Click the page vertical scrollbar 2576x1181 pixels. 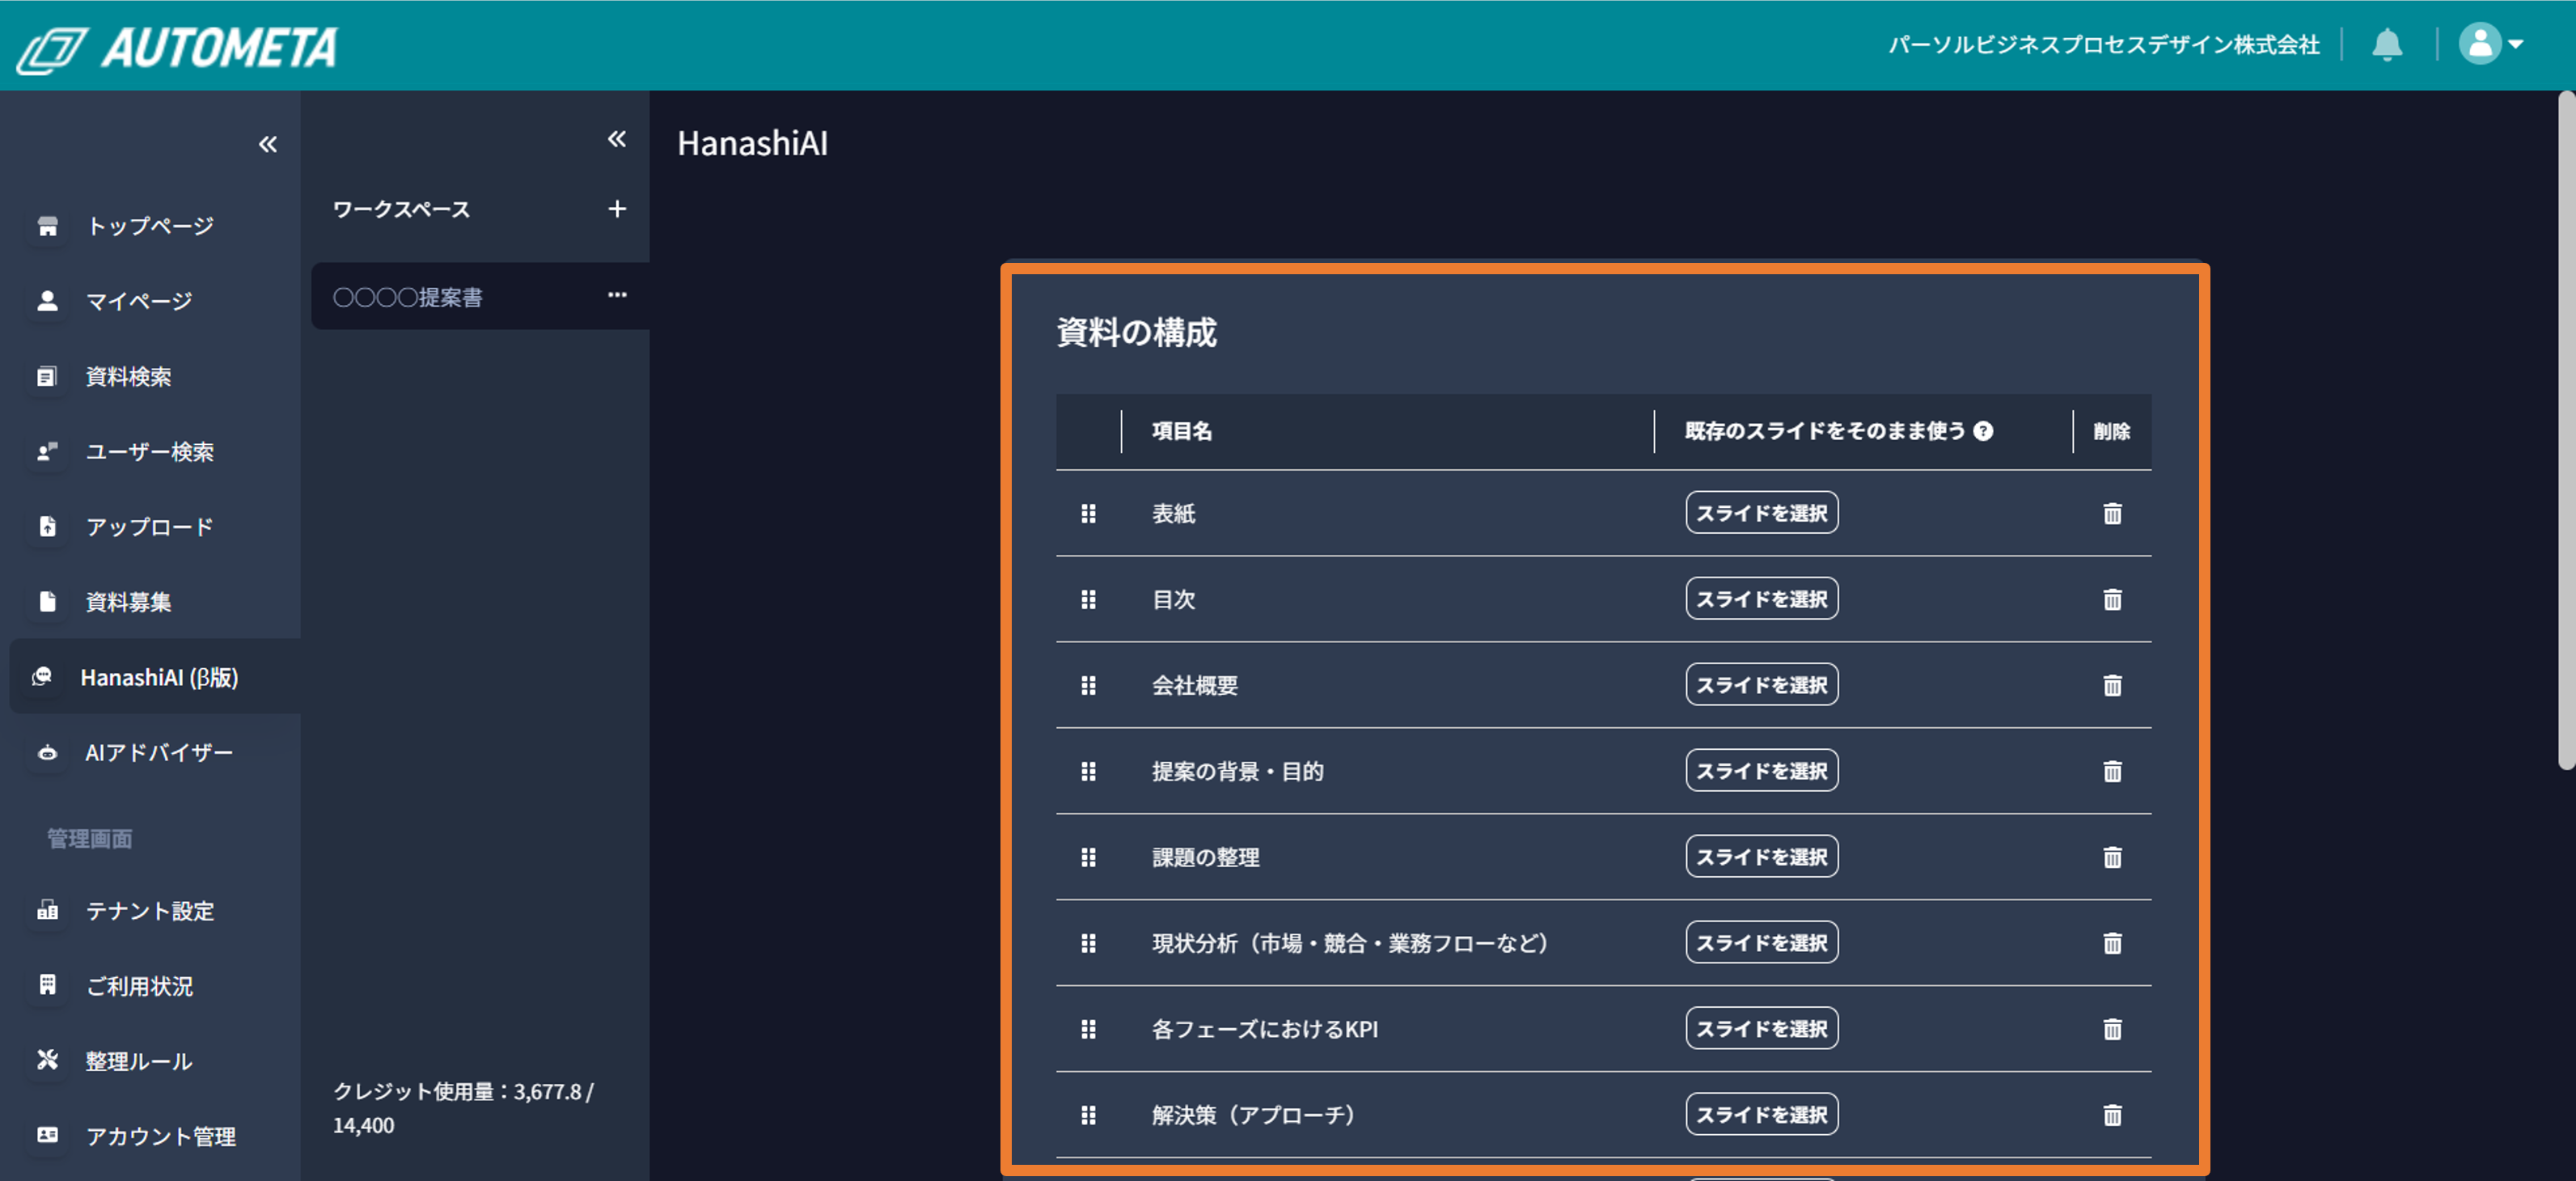click(2566, 430)
